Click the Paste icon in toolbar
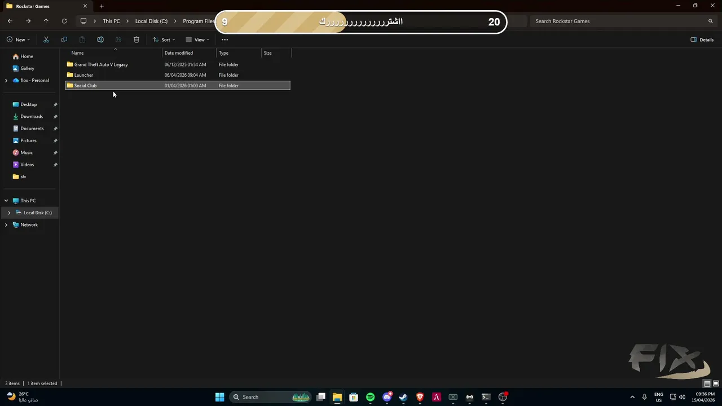The height and width of the screenshot is (406, 722). 82,39
